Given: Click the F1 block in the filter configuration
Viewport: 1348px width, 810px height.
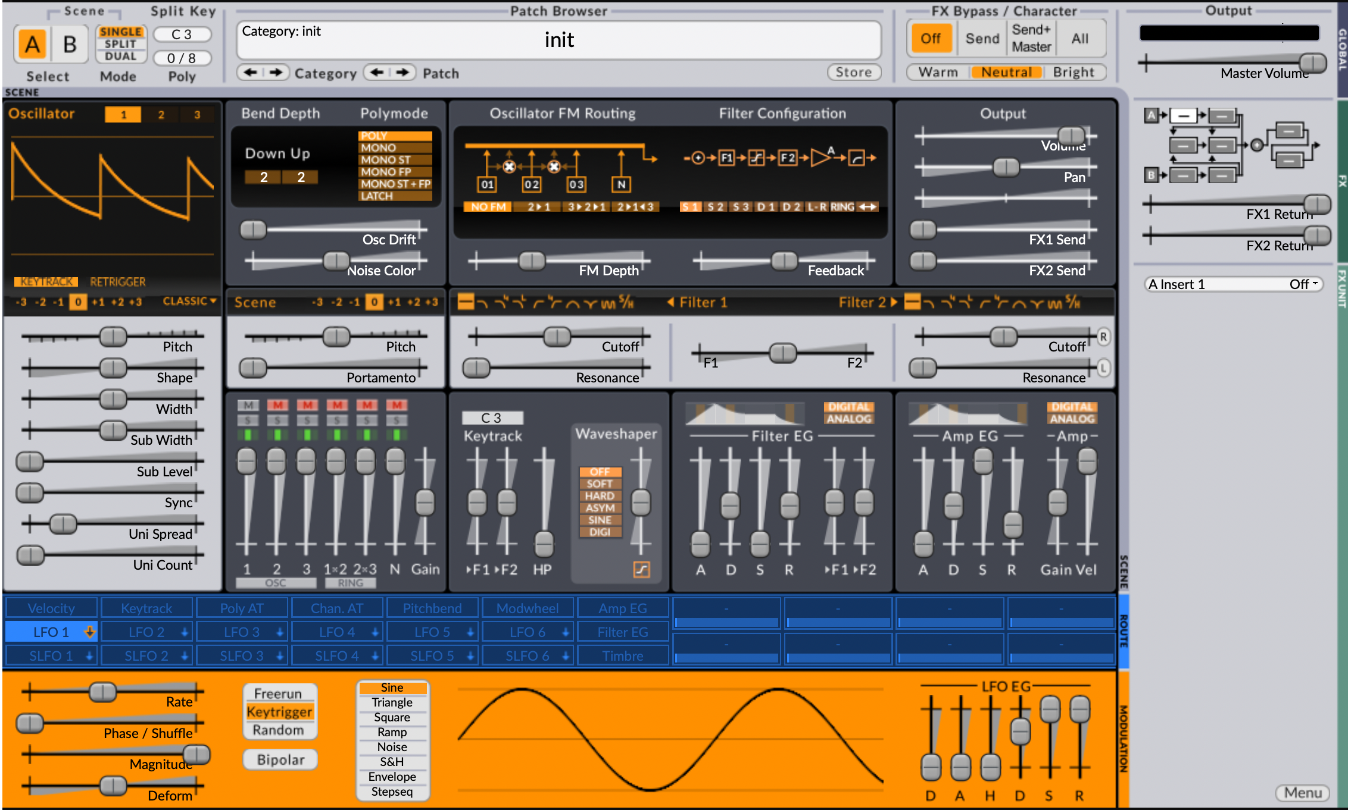Looking at the screenshot, I should [x=726, y=158].
